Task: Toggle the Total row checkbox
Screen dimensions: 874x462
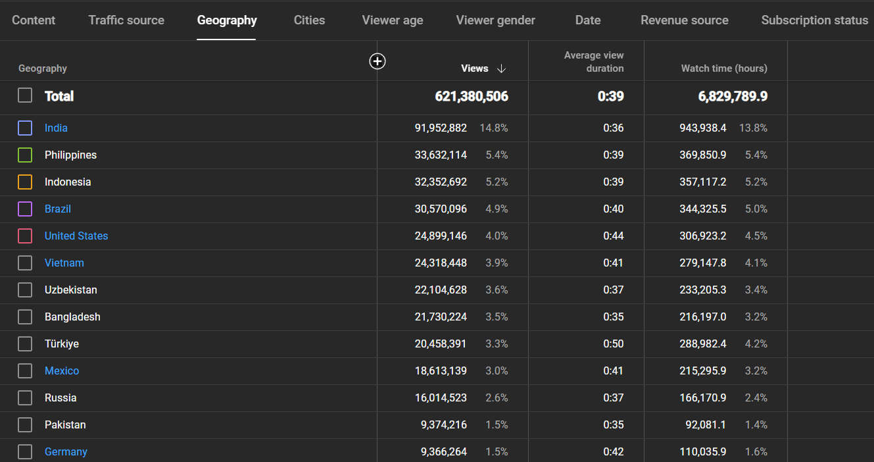Action: pyautogui.click(x=25, y=95)
